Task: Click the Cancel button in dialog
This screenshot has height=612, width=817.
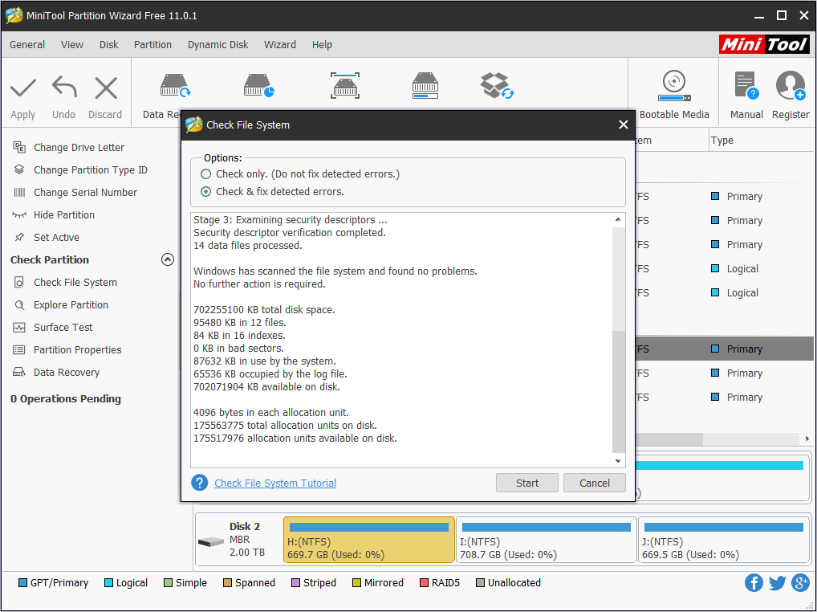Action: pos(595,483)
